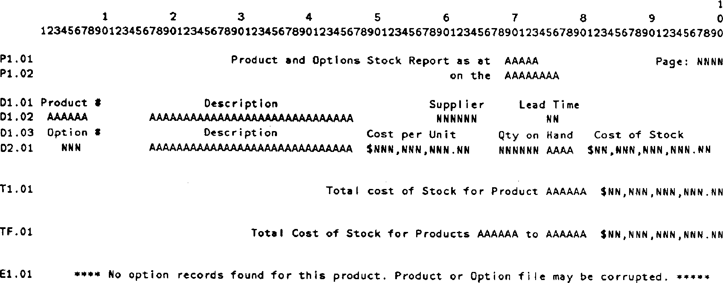Click the "Cost per Unit" column header
Screen dimensions: 723x283
coord(411,134)
